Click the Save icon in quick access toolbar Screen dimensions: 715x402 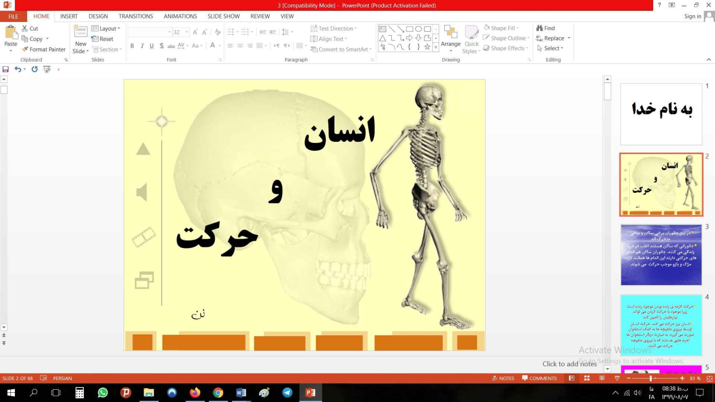[x=6, y=69]
